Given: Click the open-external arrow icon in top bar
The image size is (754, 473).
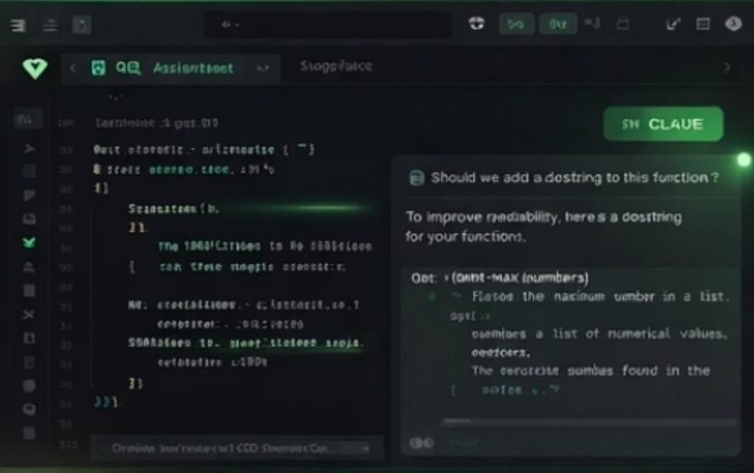Looking at the screenshot, I should [x=673, y=24].
